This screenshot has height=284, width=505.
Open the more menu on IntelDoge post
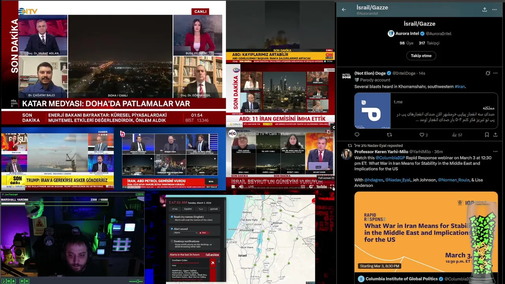tap(496, 73)
